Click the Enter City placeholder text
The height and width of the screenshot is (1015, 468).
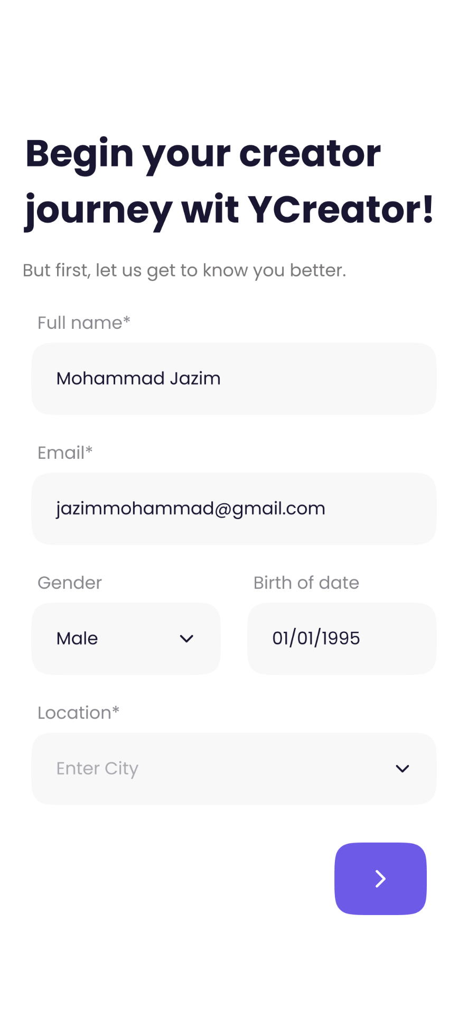point(97,769)
